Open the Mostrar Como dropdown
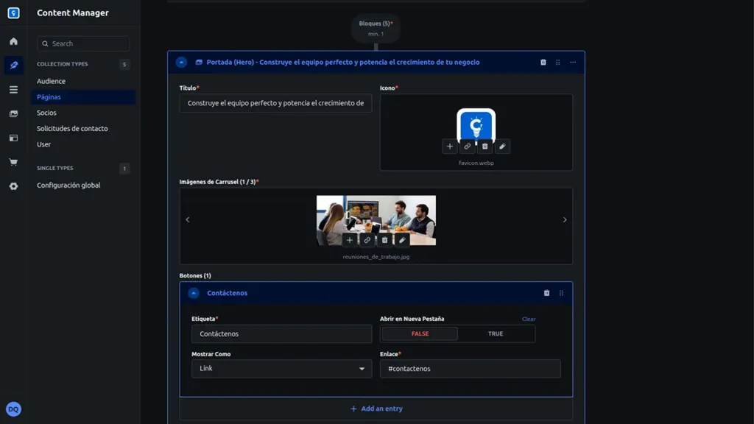The height and width of the screenshot is (424, 754). click(282, 369)
